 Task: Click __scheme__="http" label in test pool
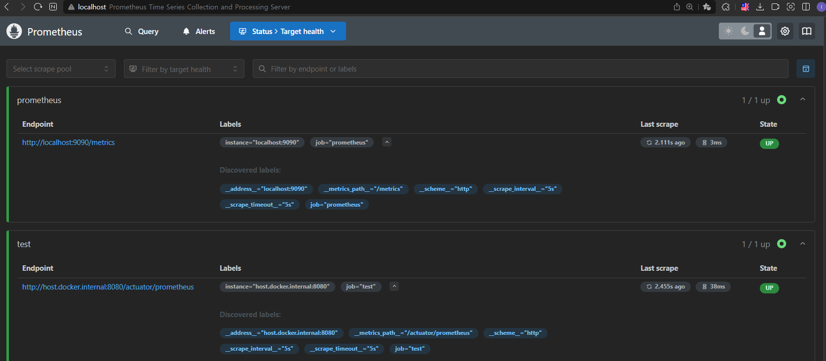pos(515,333)
